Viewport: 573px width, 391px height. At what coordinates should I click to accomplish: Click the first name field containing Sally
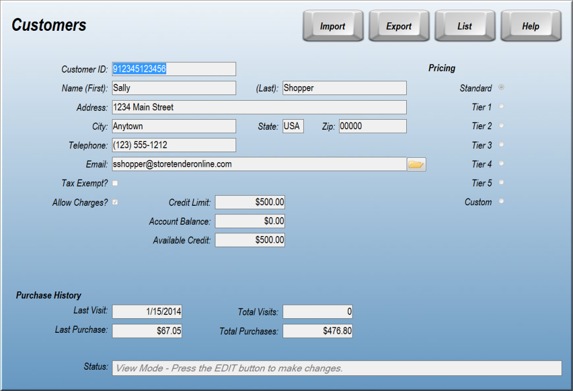[174, 88]
